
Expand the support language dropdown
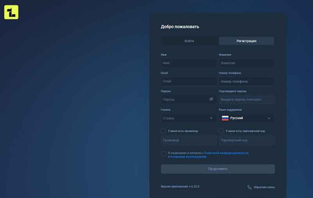(246, 118)
